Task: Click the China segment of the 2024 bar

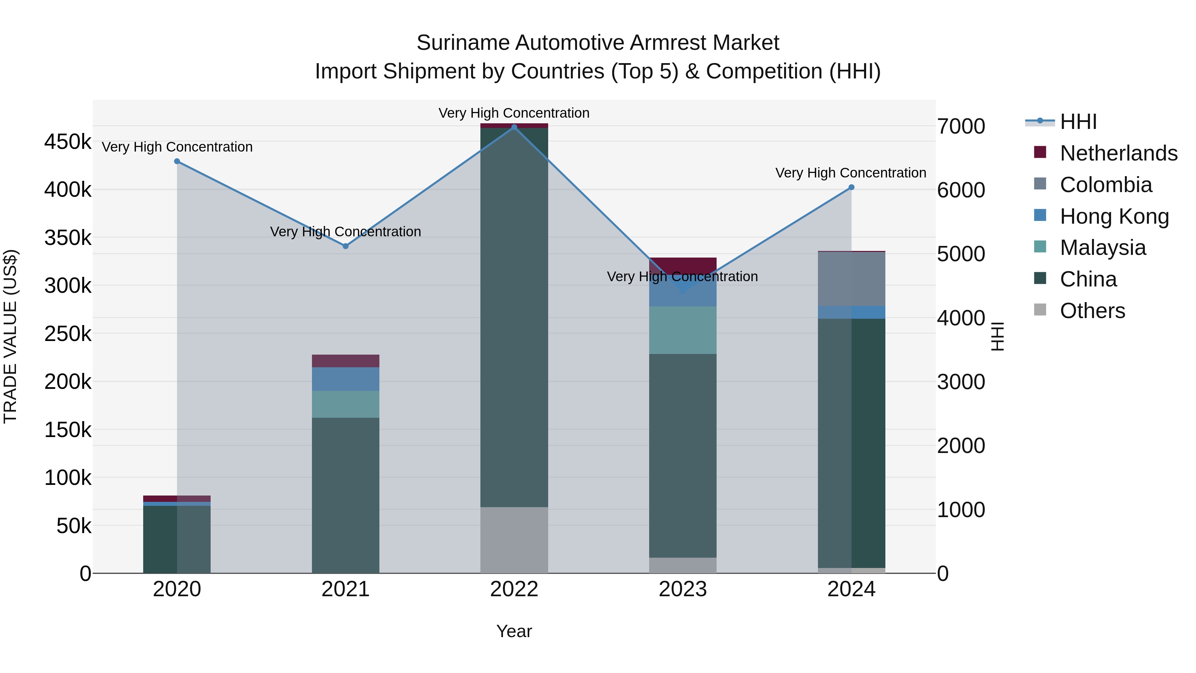Action: (851, 444)
